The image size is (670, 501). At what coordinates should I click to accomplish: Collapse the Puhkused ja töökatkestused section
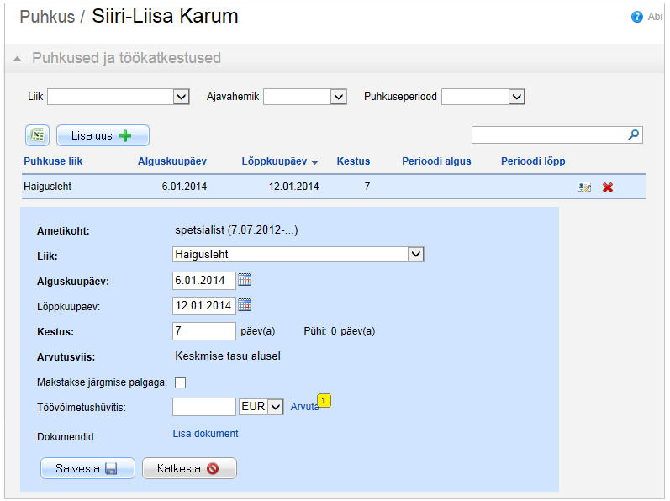[17, 59]
